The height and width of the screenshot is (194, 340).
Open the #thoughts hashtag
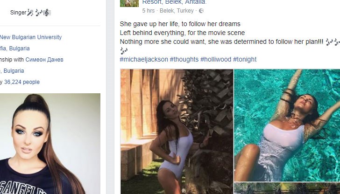[x=184, y=59]
